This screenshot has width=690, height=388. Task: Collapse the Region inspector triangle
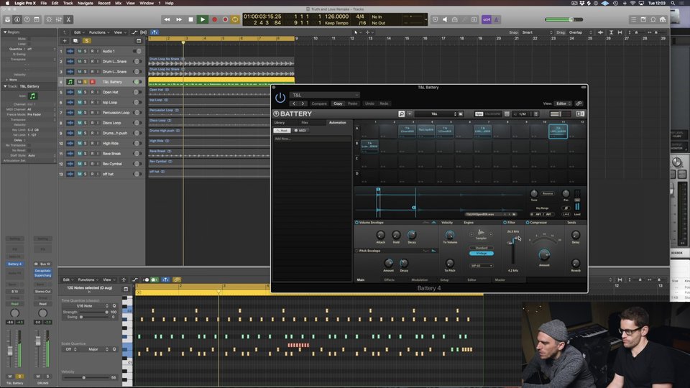point(5,32)
